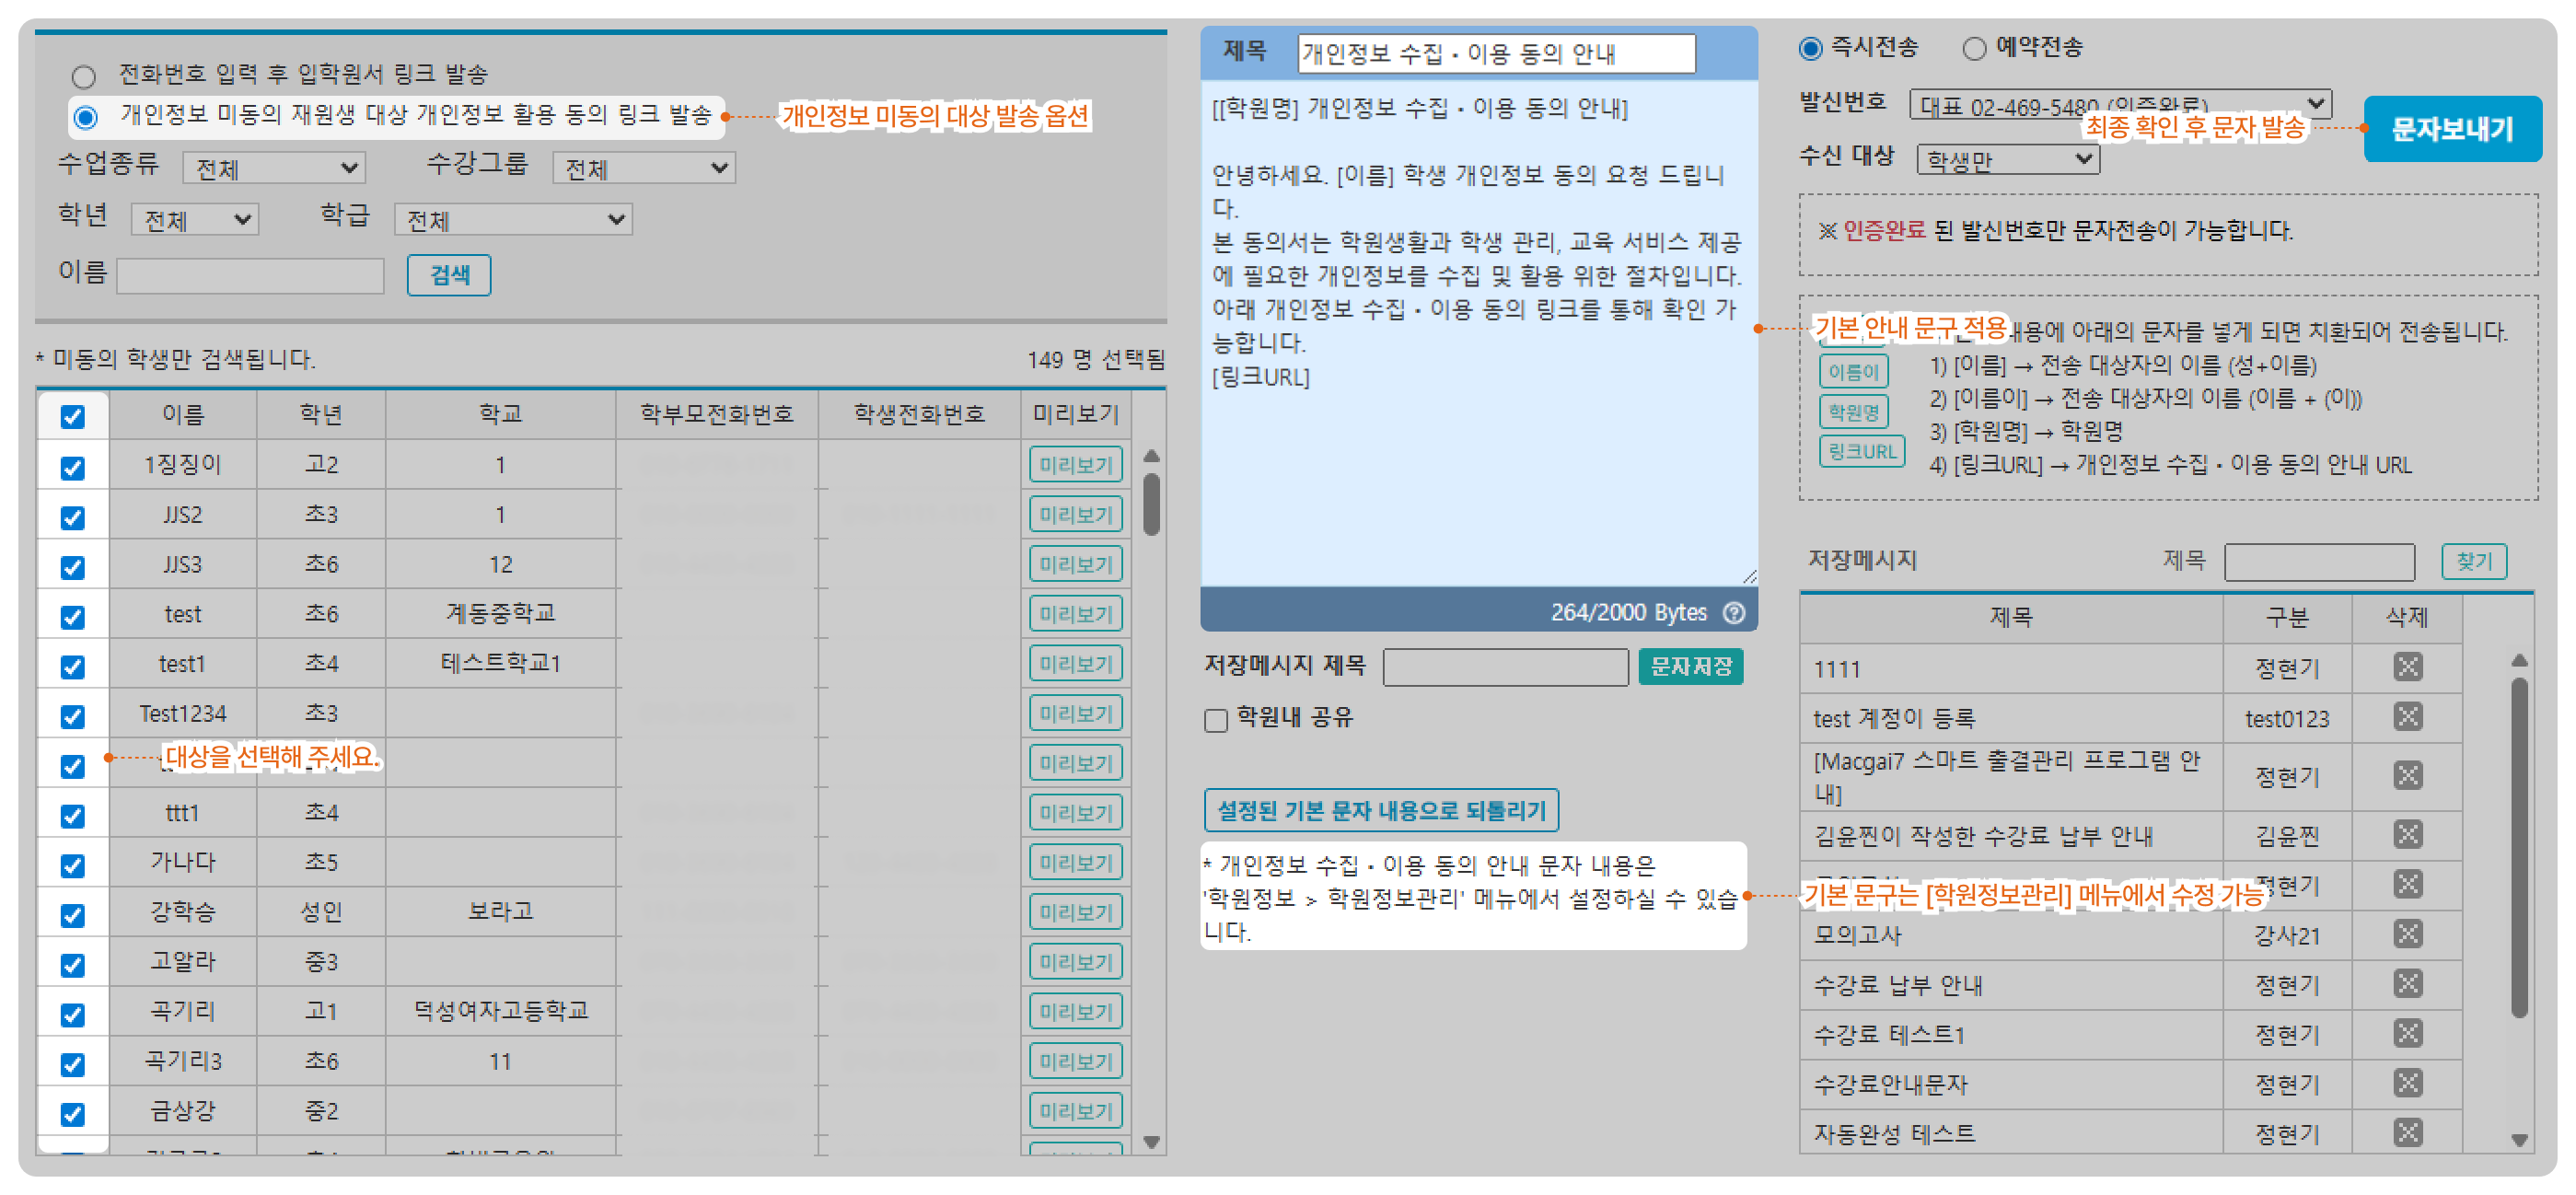Open the 수업종류 dropdown
Viewport: 2576px width, 1195px height.
274,168
